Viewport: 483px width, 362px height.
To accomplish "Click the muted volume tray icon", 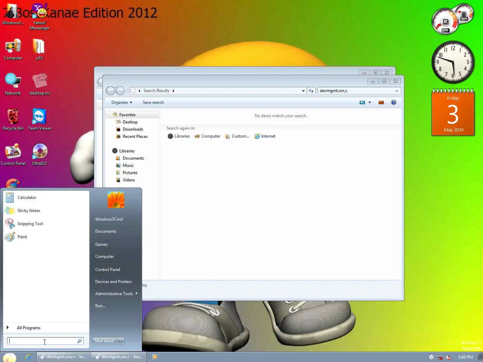I will pos(448,357).
